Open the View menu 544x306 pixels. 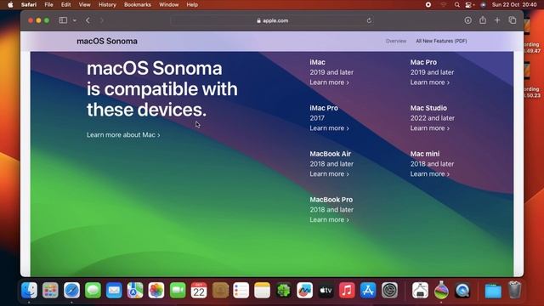coord(84,4)
